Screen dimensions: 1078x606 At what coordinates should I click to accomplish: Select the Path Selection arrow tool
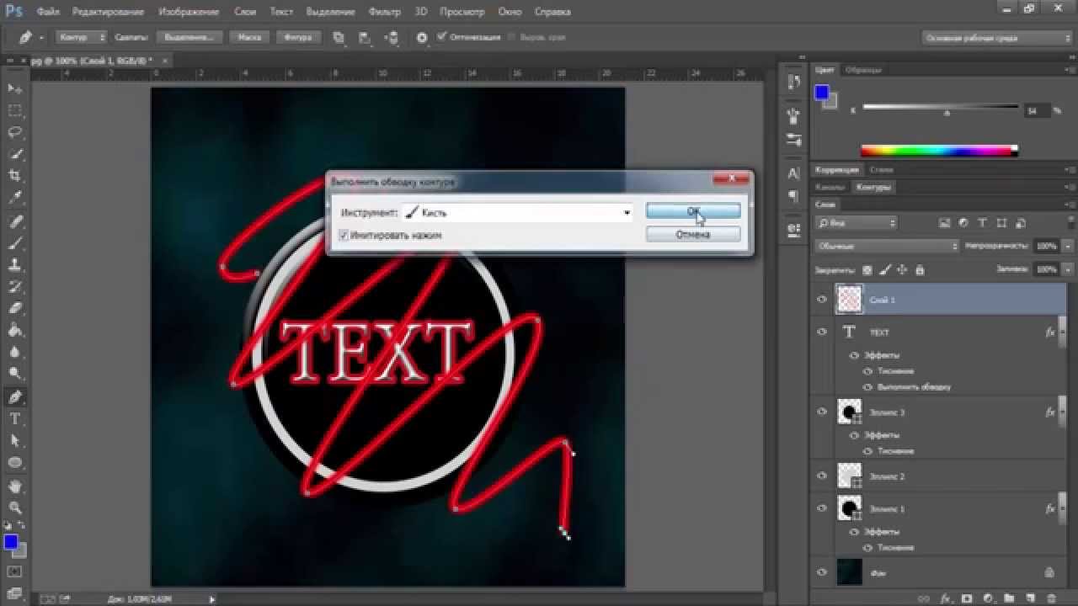15,441
